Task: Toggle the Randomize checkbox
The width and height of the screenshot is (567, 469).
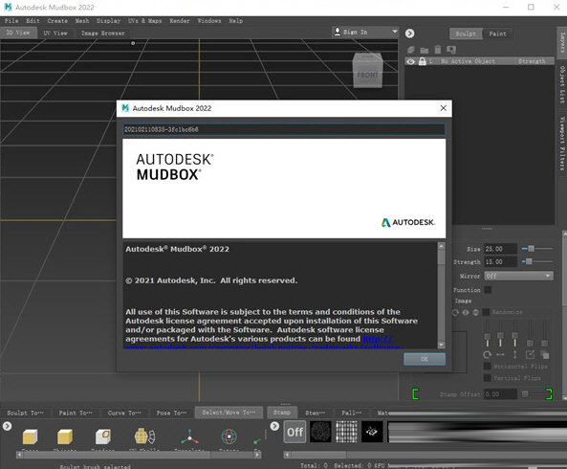Action: [x=487, y=312]
